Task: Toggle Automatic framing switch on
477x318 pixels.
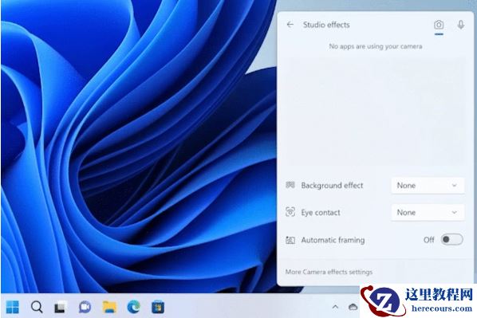Action: click(x=451, y=240)
